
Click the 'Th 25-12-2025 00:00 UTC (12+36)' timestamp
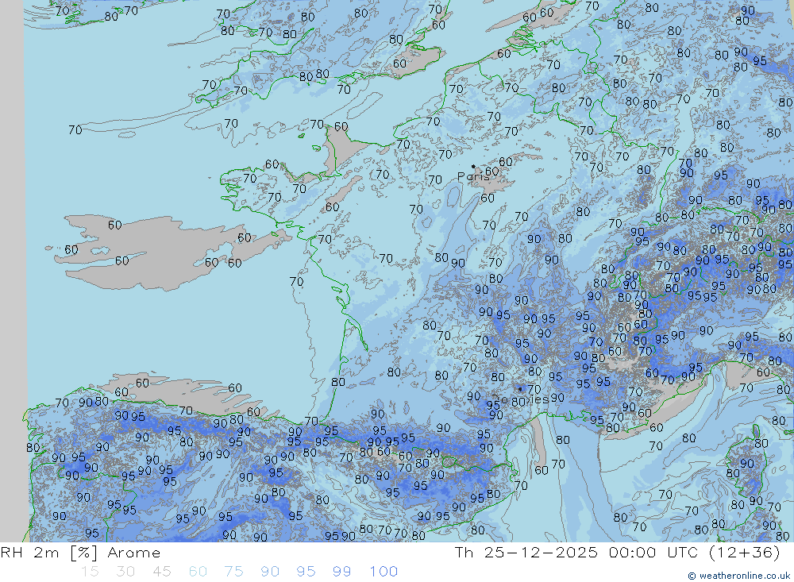click(x=617, y=552)
